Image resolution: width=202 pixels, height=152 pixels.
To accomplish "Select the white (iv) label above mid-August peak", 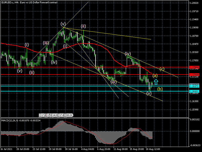I will click(128, 54).
